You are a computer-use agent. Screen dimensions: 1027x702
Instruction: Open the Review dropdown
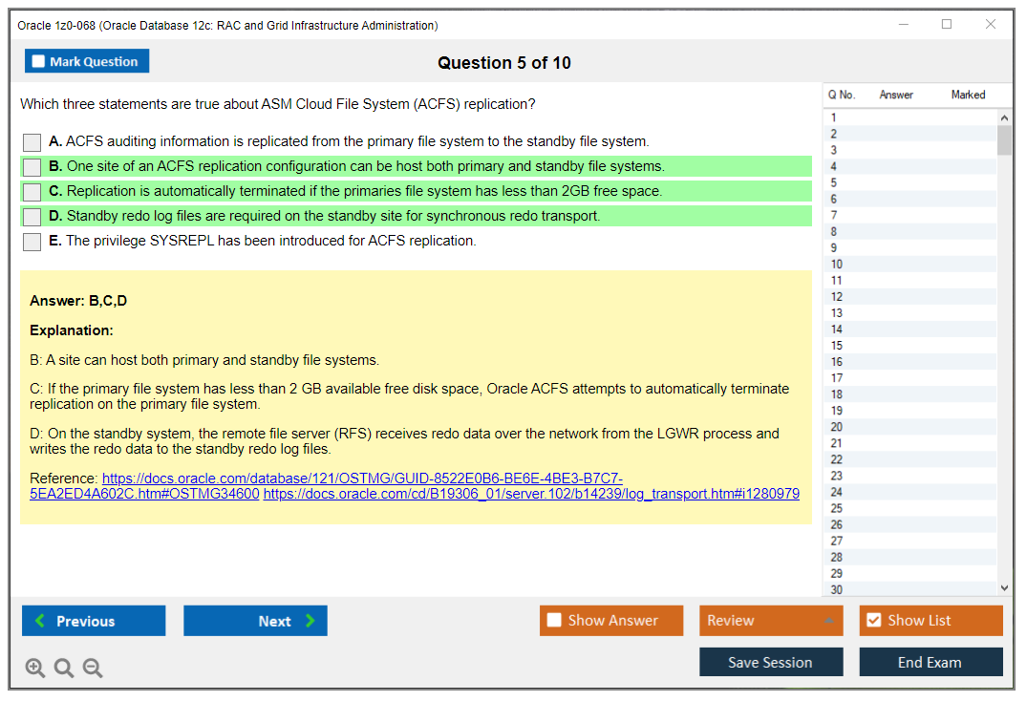point(770,620)
